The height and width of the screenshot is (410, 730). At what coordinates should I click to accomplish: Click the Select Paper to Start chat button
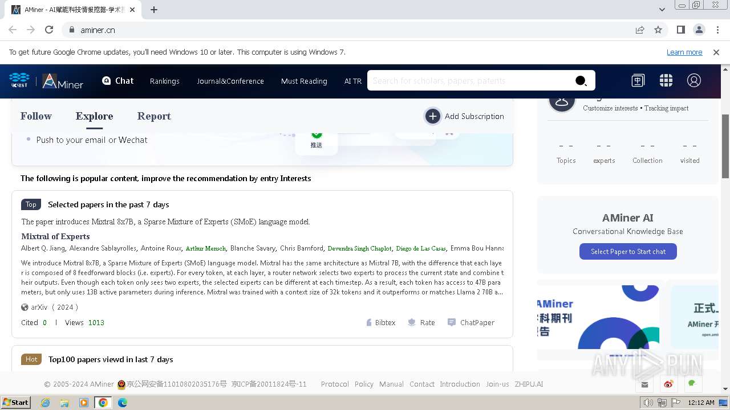[628, 252]
